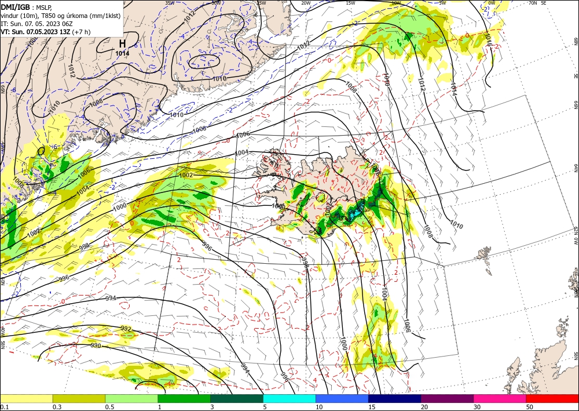Viewport: 579px width, 411px height.
Task: Click the "0.1" legend value
Action: click(5, 407)
